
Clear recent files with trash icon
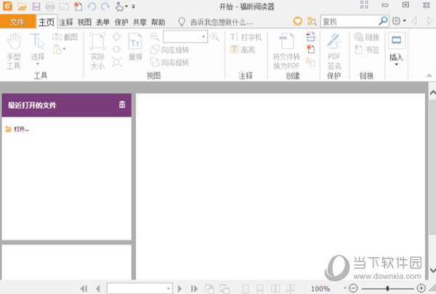point(122,105)
